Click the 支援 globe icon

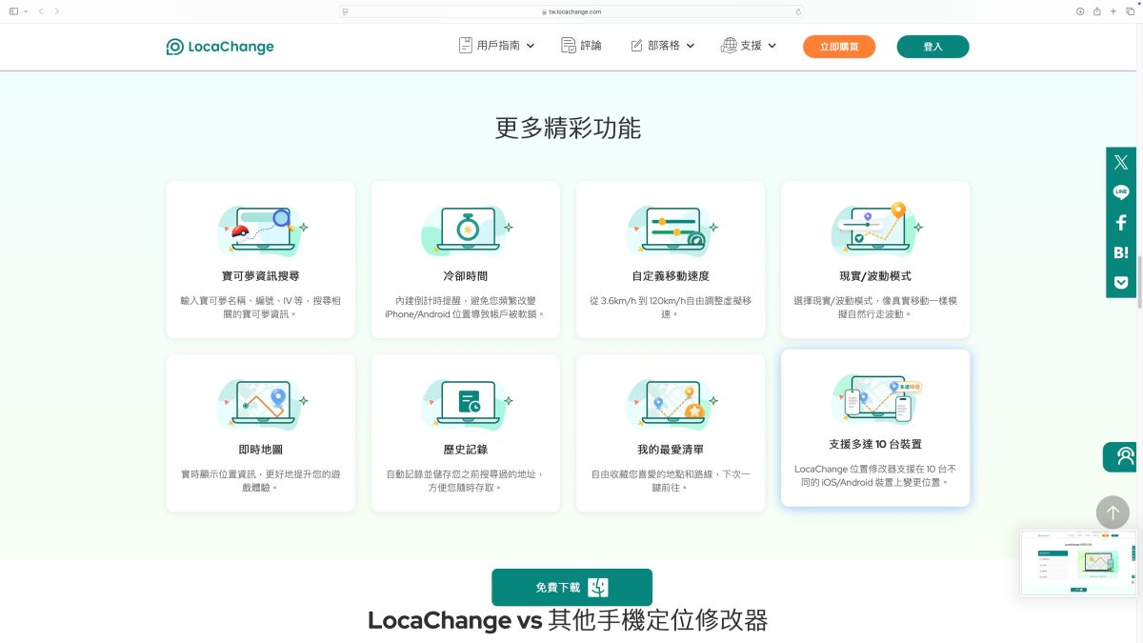pos(729,46)
